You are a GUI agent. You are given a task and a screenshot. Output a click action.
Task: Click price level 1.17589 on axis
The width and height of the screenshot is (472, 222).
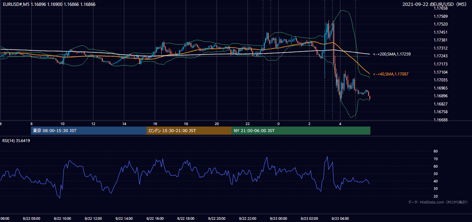tap(441, 16)
